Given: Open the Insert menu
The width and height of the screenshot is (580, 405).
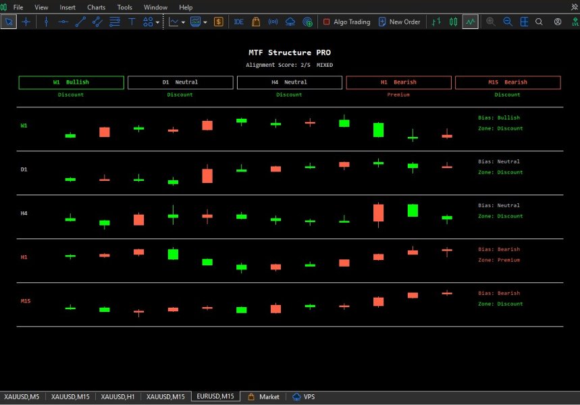Looking at the screenshot, I should point(68,7).
